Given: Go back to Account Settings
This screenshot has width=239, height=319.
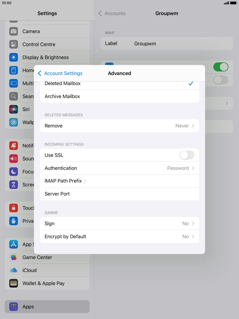Looking at the screenshot, I should (60, 73).
